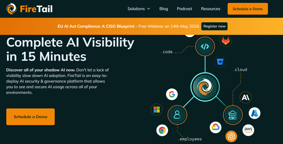Click the central FireTail hub icon
The width and height of the screenshot is (283, 144).
coord(205,87)
